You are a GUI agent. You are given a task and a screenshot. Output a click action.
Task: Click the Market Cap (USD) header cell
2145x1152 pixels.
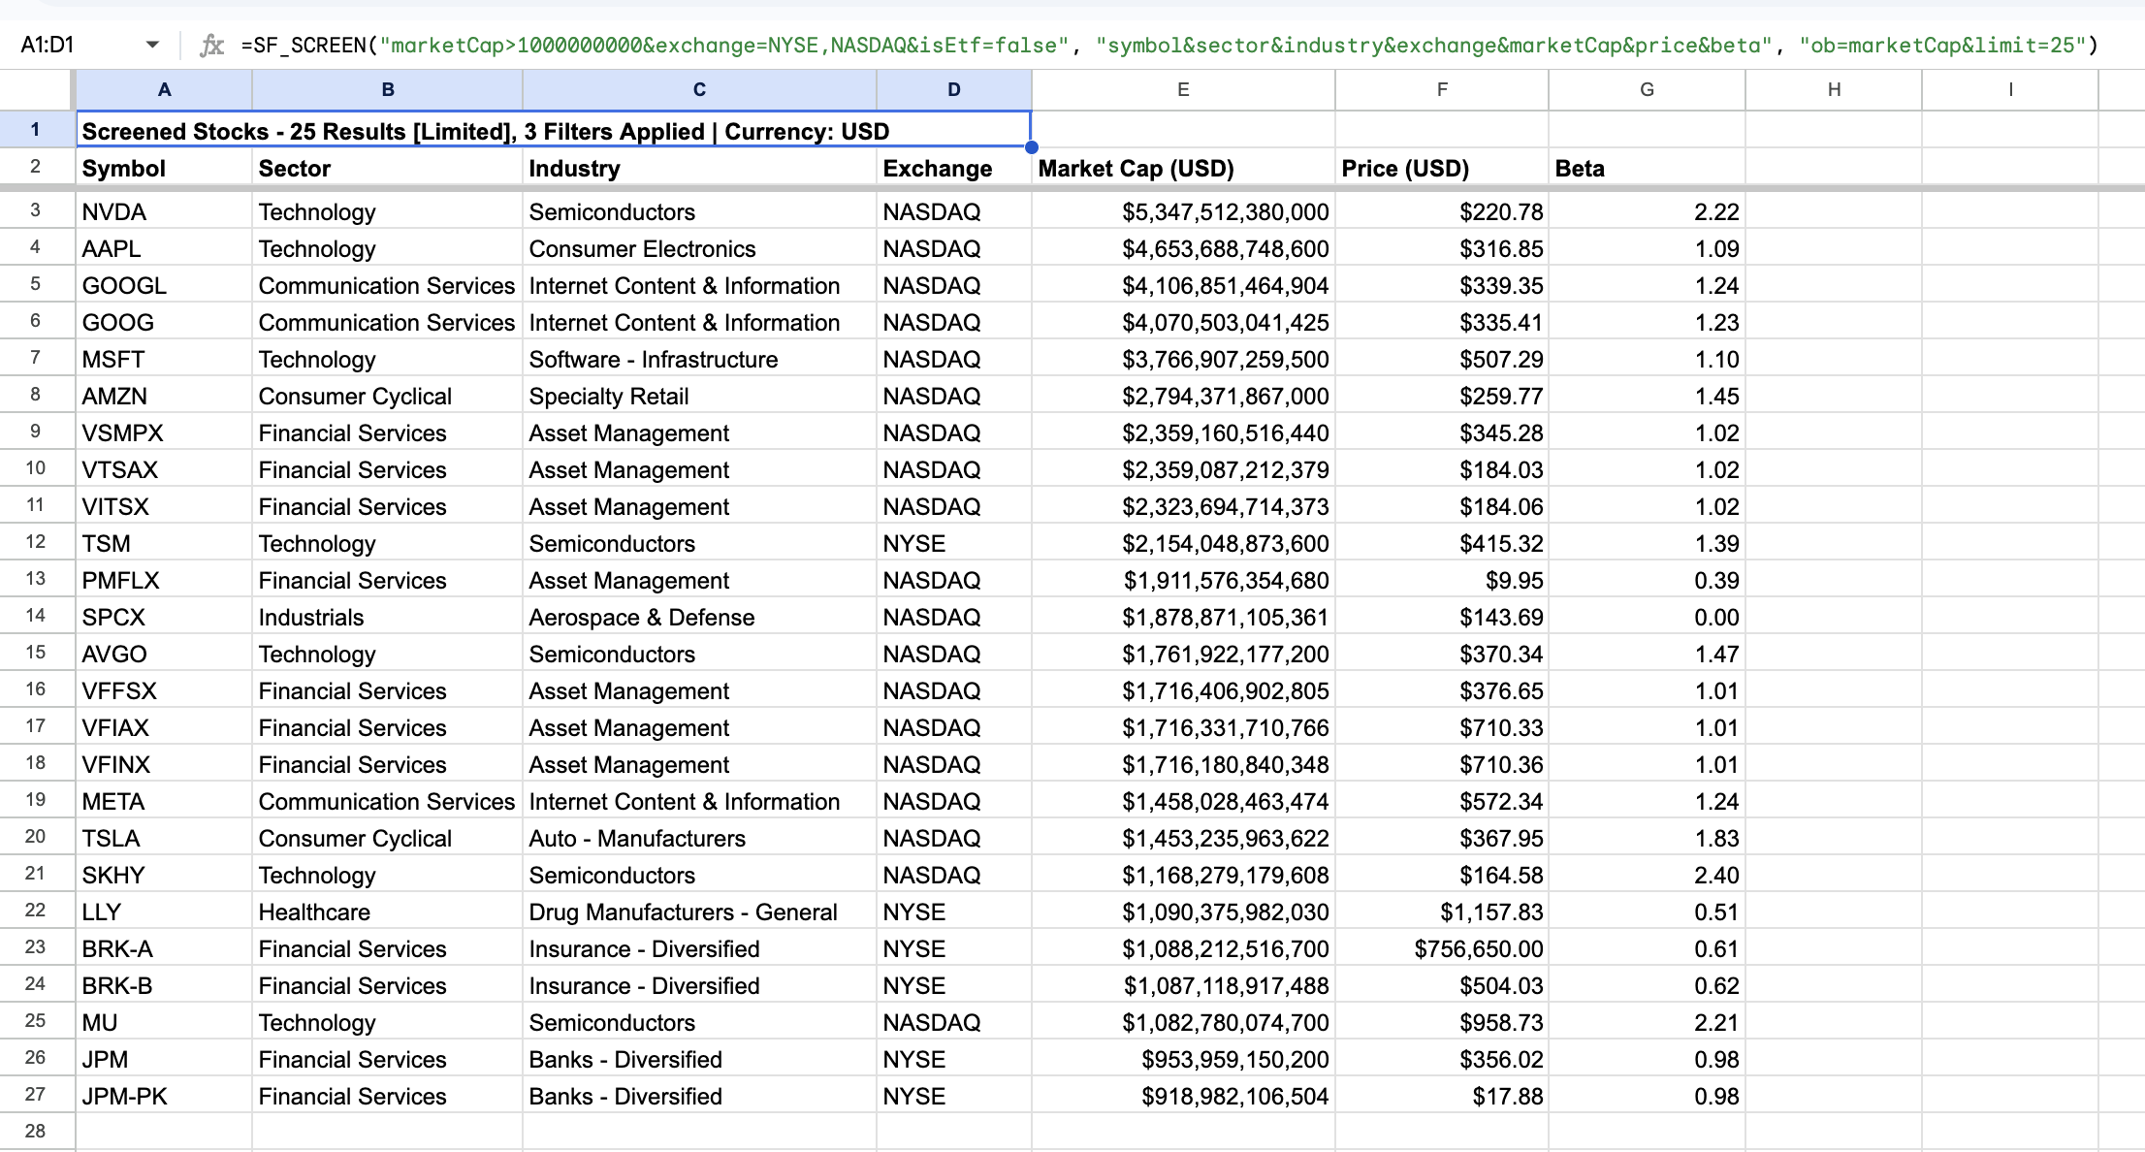click(1183, 168)
